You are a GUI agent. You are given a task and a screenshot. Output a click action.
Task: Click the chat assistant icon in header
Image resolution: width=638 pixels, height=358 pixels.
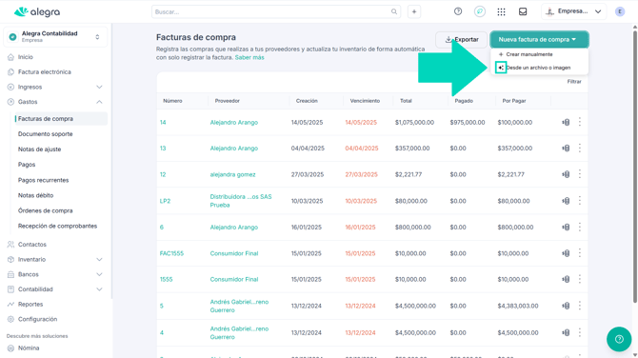[480, 11]
